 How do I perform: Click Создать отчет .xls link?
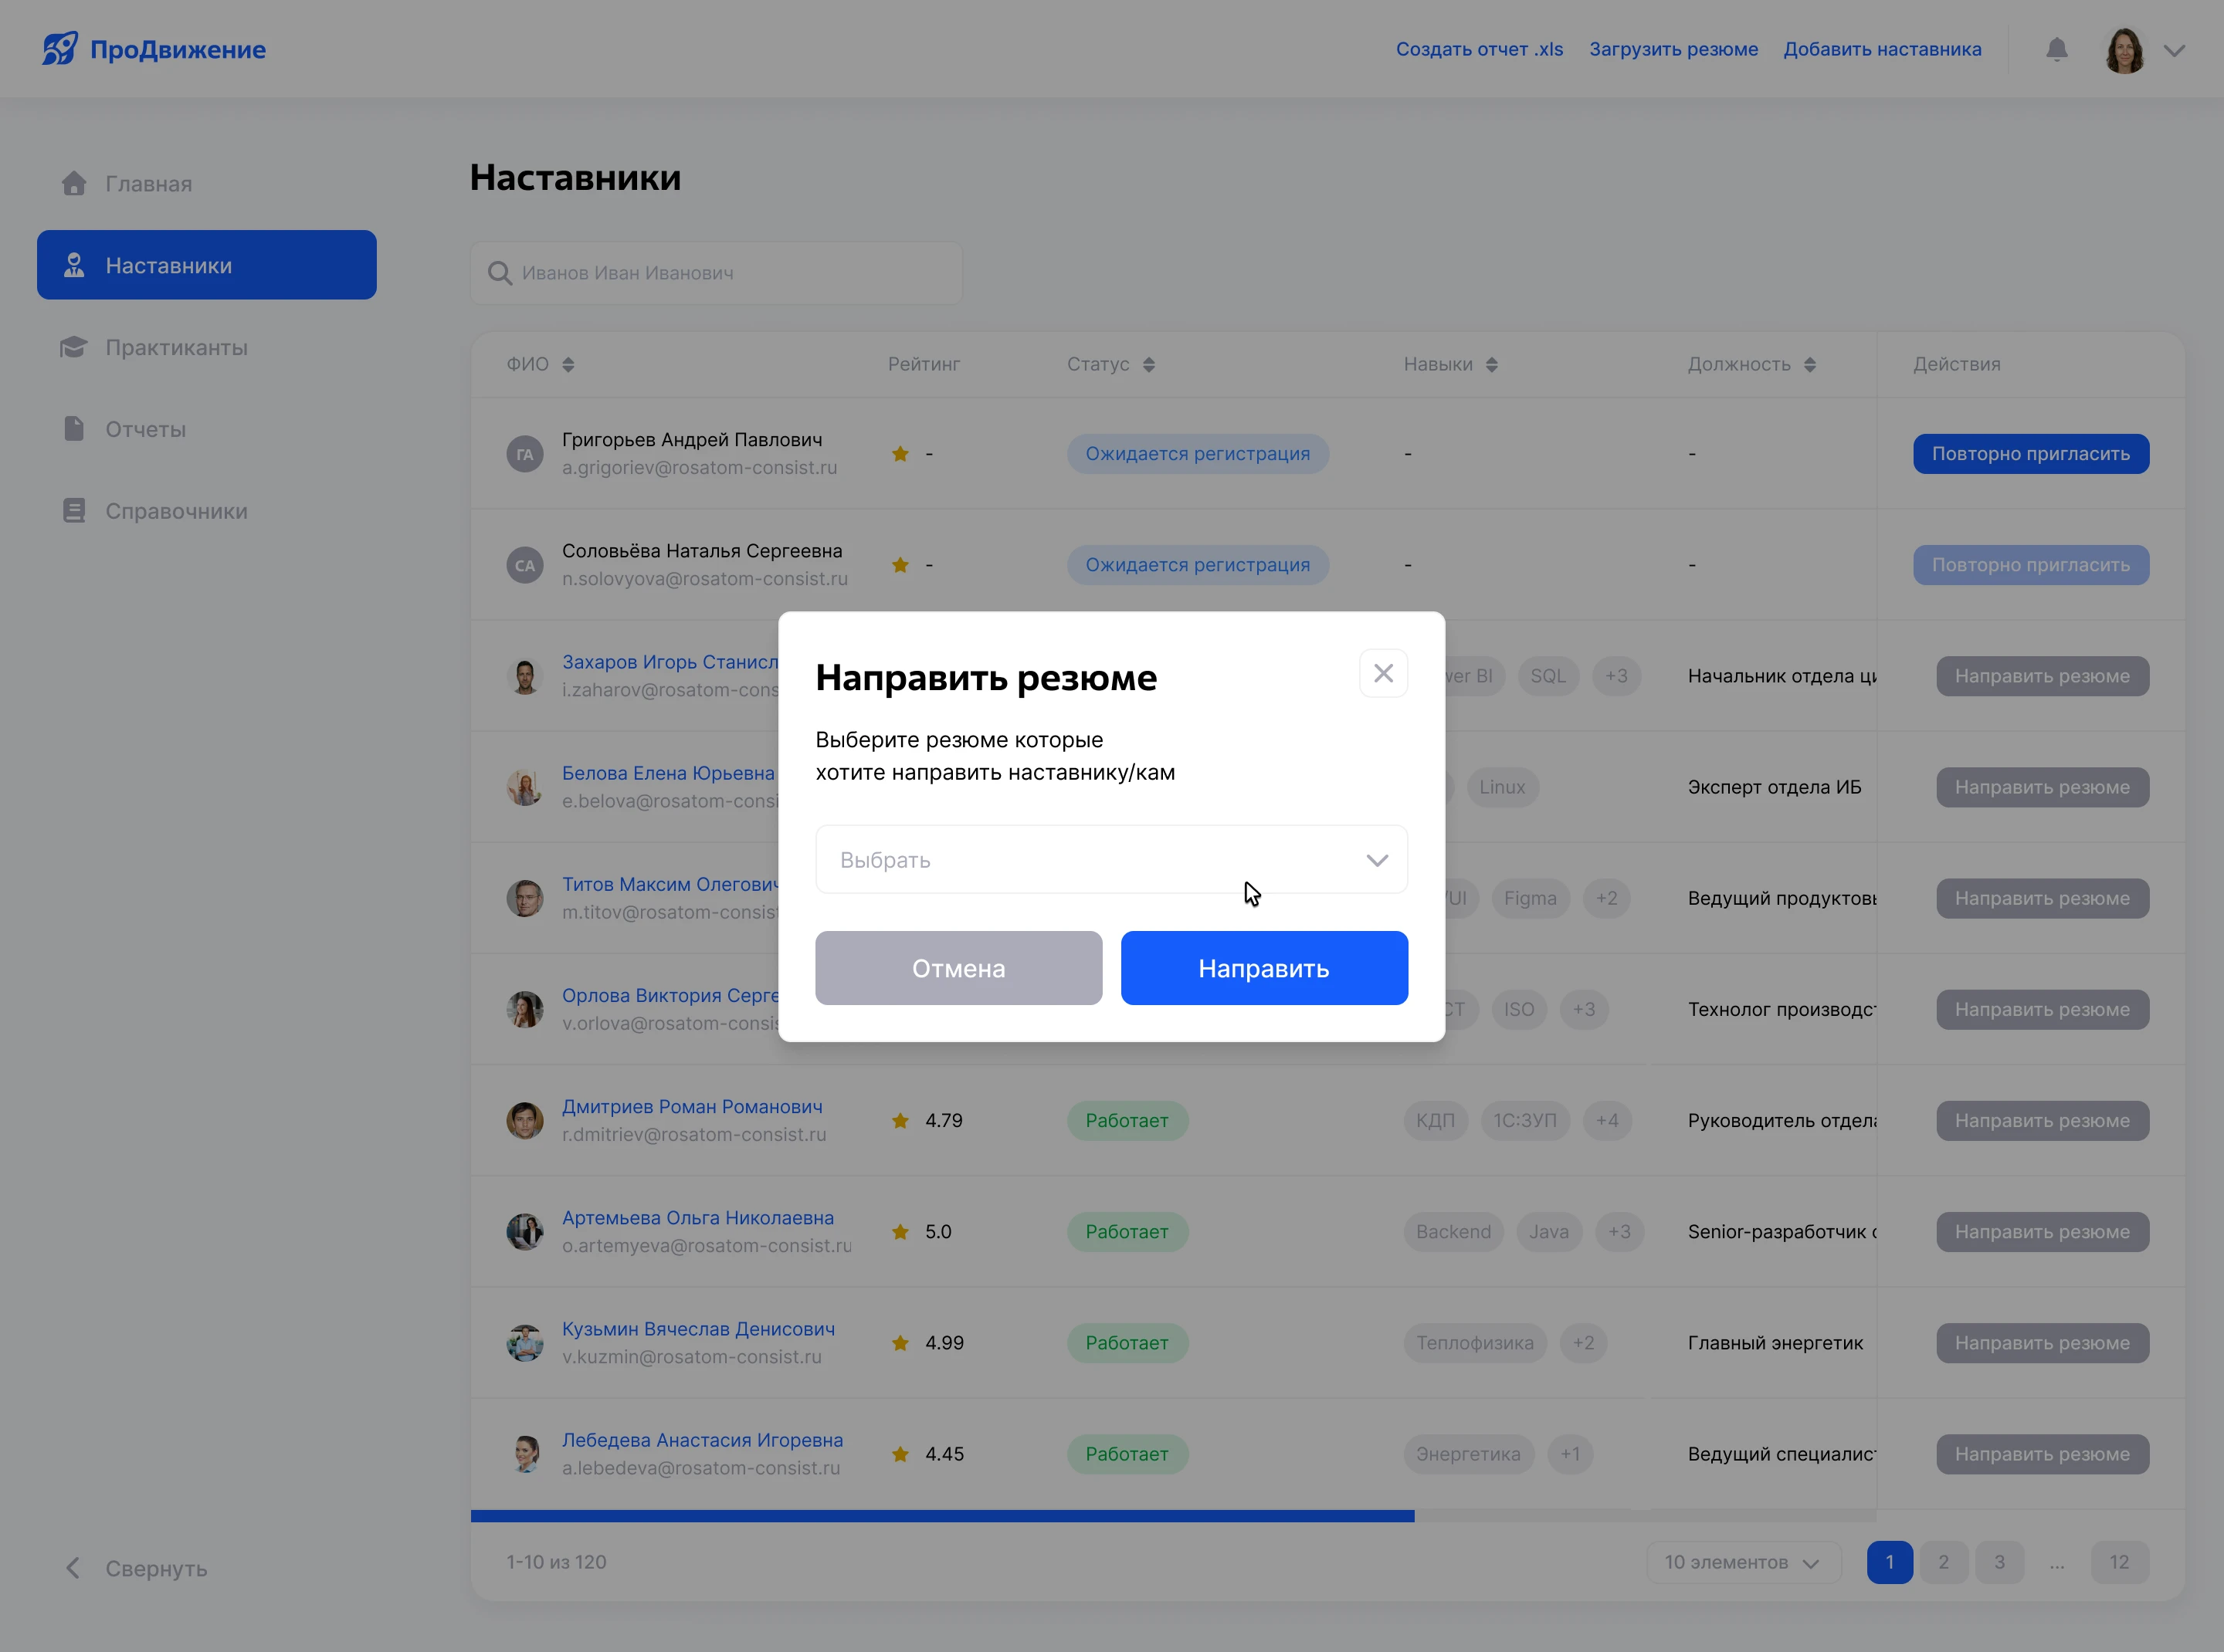pyautogui.click(x=1480, y=49)
